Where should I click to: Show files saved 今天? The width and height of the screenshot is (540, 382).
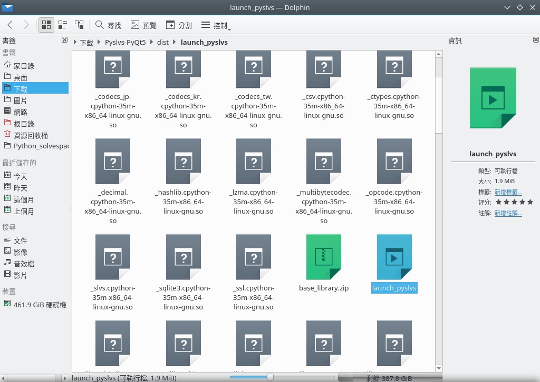click(35, 176)
